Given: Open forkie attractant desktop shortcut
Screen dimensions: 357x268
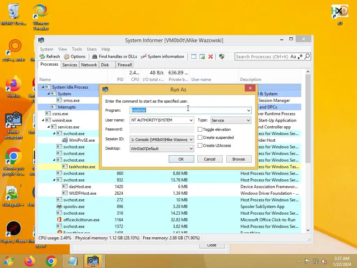Looking at the screenshot, I should pyautogui.click(x=14, y=125).
